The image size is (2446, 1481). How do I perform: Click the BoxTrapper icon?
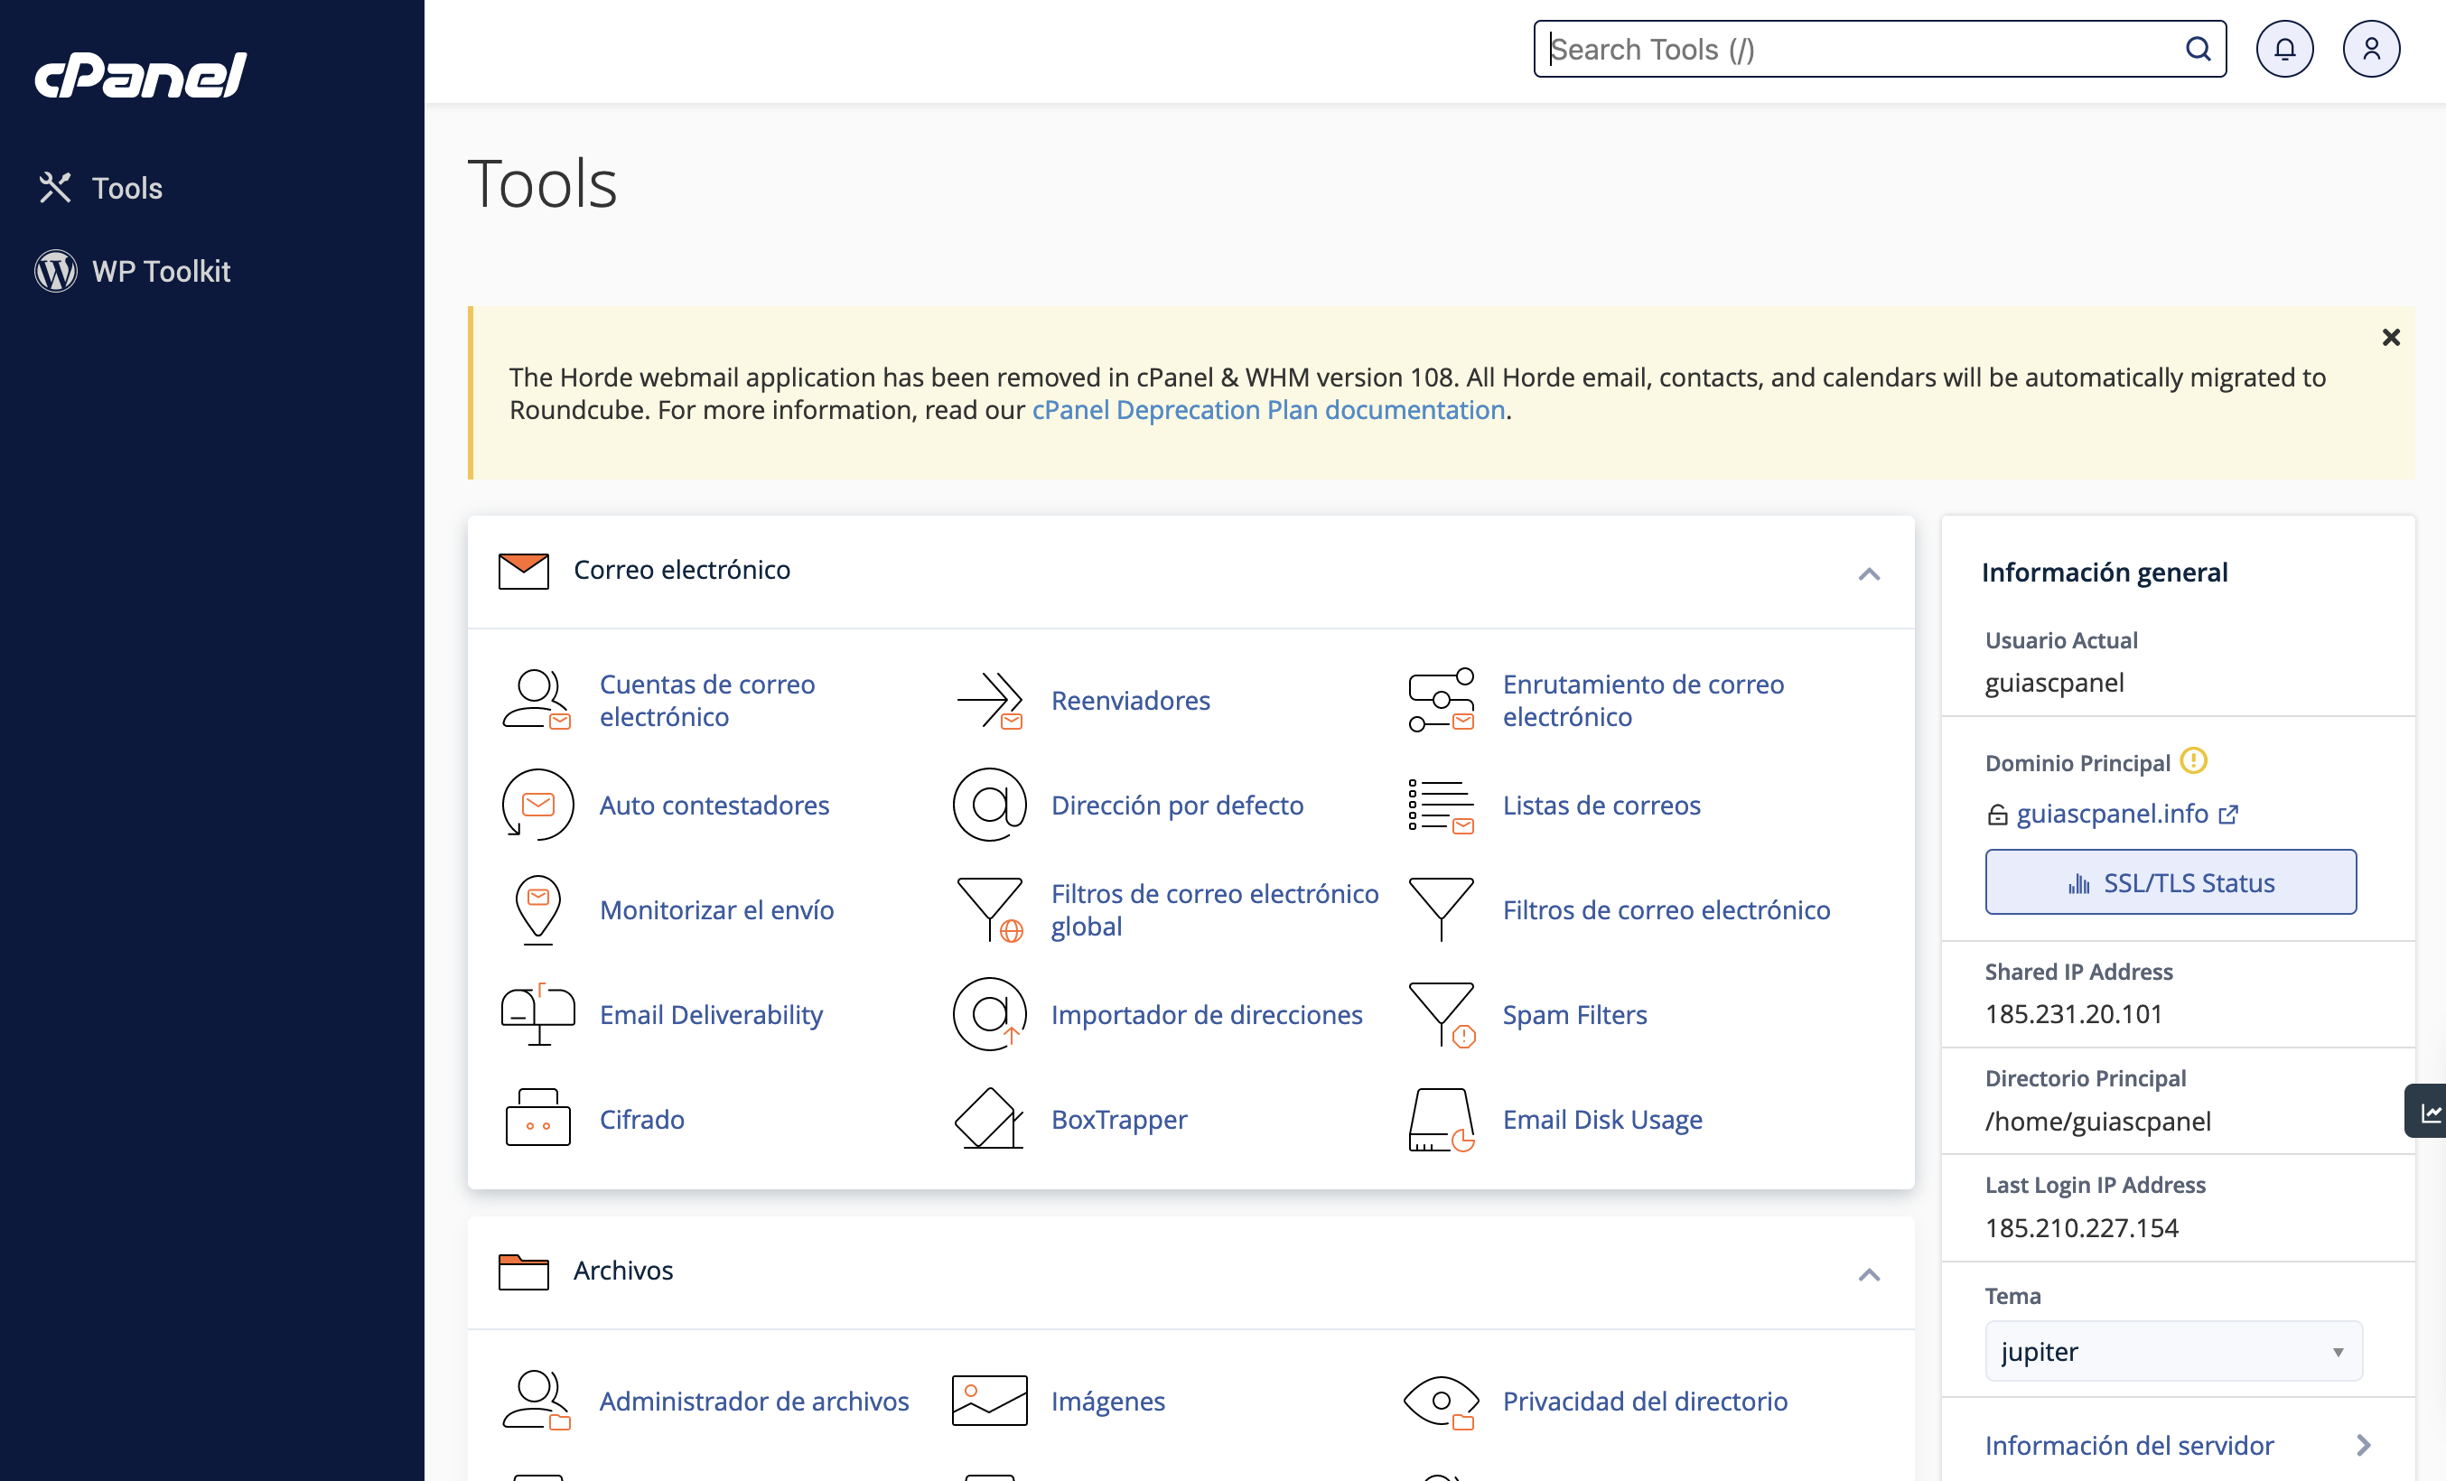click(x=989, y=1118)
